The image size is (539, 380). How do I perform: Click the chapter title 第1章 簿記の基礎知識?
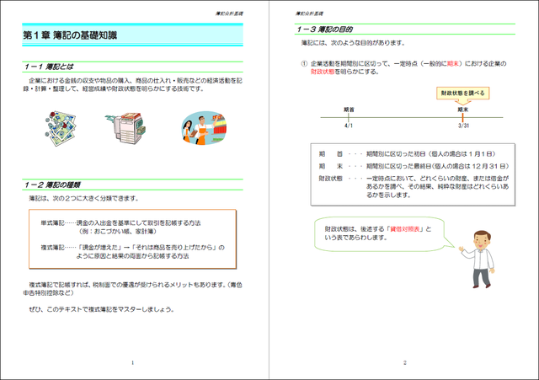(x=70, y=35)
